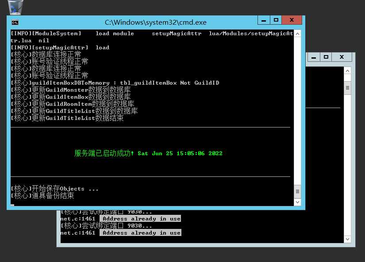Click the '更新GuildItemBox数据到数据库' log line
The height and width of the screenshot is (262, 365).
tap(71, 97)
